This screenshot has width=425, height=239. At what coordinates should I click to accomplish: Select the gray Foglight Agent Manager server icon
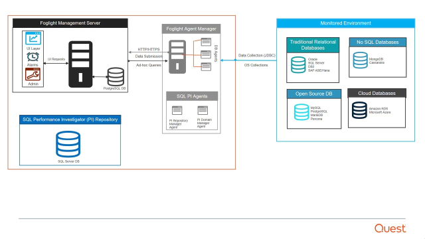point(177,56)
